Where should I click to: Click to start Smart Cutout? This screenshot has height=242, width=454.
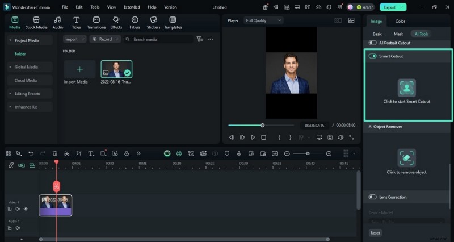(406, 88)
